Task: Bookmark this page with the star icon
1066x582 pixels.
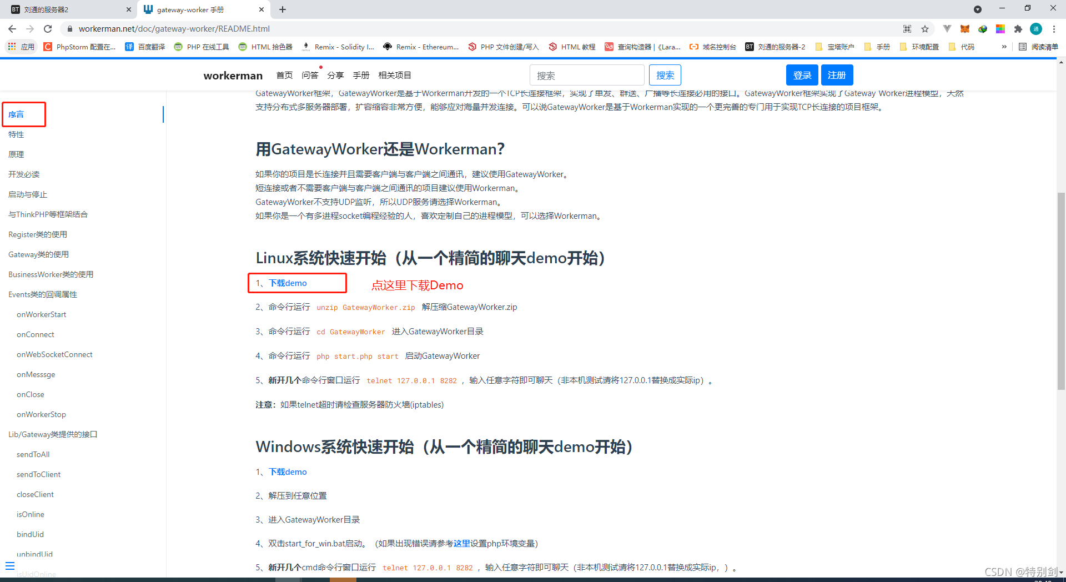Action: tap(925, 29)
